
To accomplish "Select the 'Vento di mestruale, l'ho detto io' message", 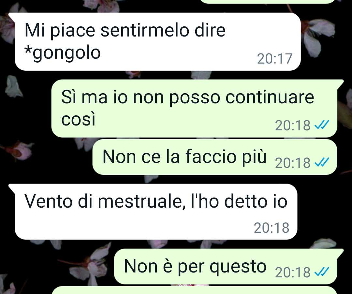I will 153,212.
